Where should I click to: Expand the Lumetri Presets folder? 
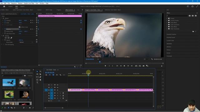167,21
